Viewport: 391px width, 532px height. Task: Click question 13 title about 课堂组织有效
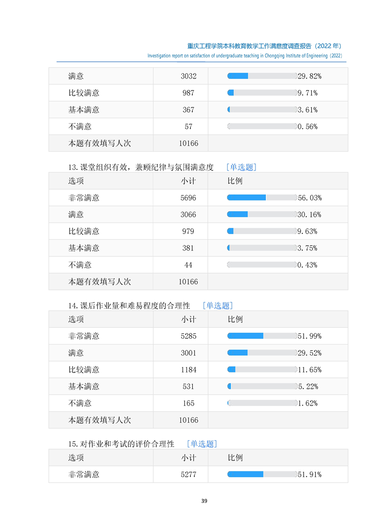pyautogui.click(x=141, y=167)
